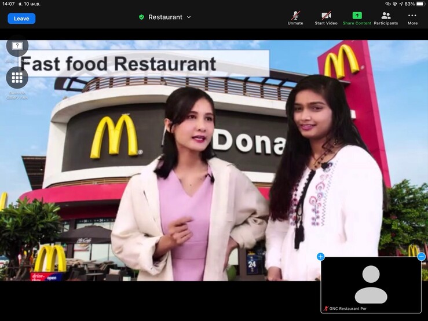Viewport: 428px width, 321px height.
Task: Tap the 14:07 clock in status bar
Action: pyautogui.click(x=9, y=4)
